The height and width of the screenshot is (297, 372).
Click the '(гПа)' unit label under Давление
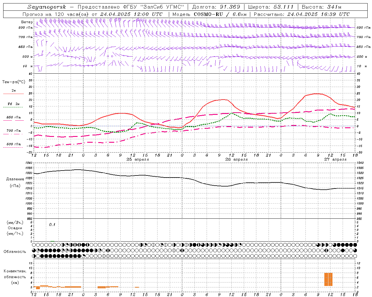tap(15, 186)
